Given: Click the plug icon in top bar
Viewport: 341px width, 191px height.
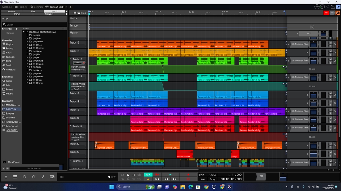Looking at the screenshot, I should tap(328, 7).
